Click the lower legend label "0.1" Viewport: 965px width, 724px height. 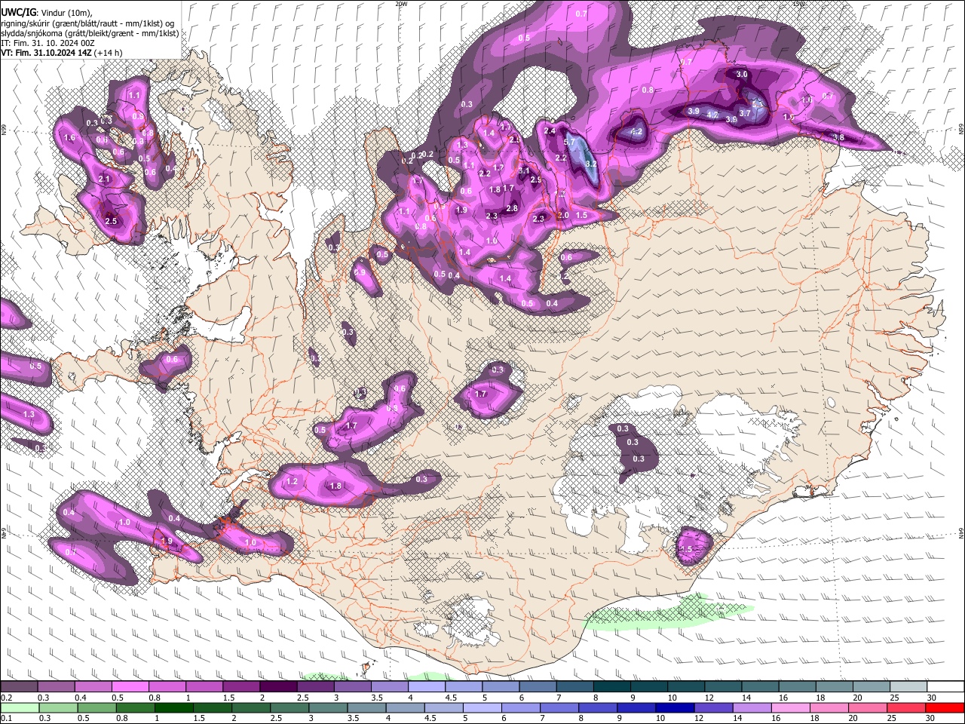pos(6,718)
